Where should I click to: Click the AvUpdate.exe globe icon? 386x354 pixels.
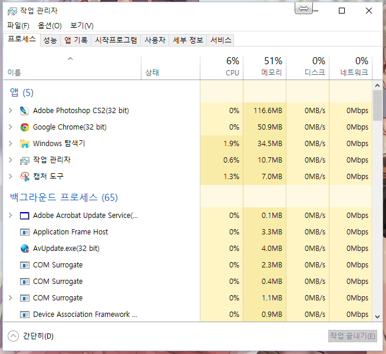tap(24, 249)
